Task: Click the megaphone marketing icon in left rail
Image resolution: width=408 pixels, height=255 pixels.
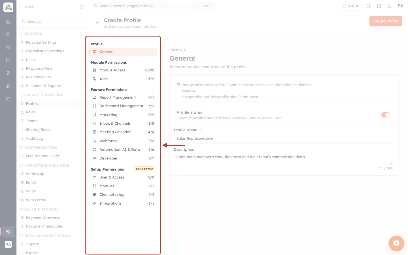Action: point(8,47)
